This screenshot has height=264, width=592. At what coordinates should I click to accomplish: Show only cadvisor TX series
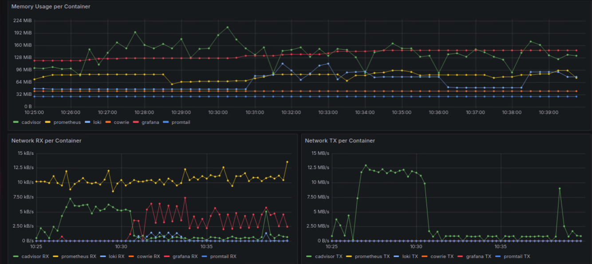point(330,256)
